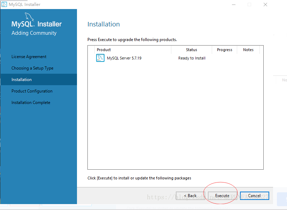The height and width of the screenshot is (210, 287).
Task: Open the Installation Complete step
Action: coord(31,103)
